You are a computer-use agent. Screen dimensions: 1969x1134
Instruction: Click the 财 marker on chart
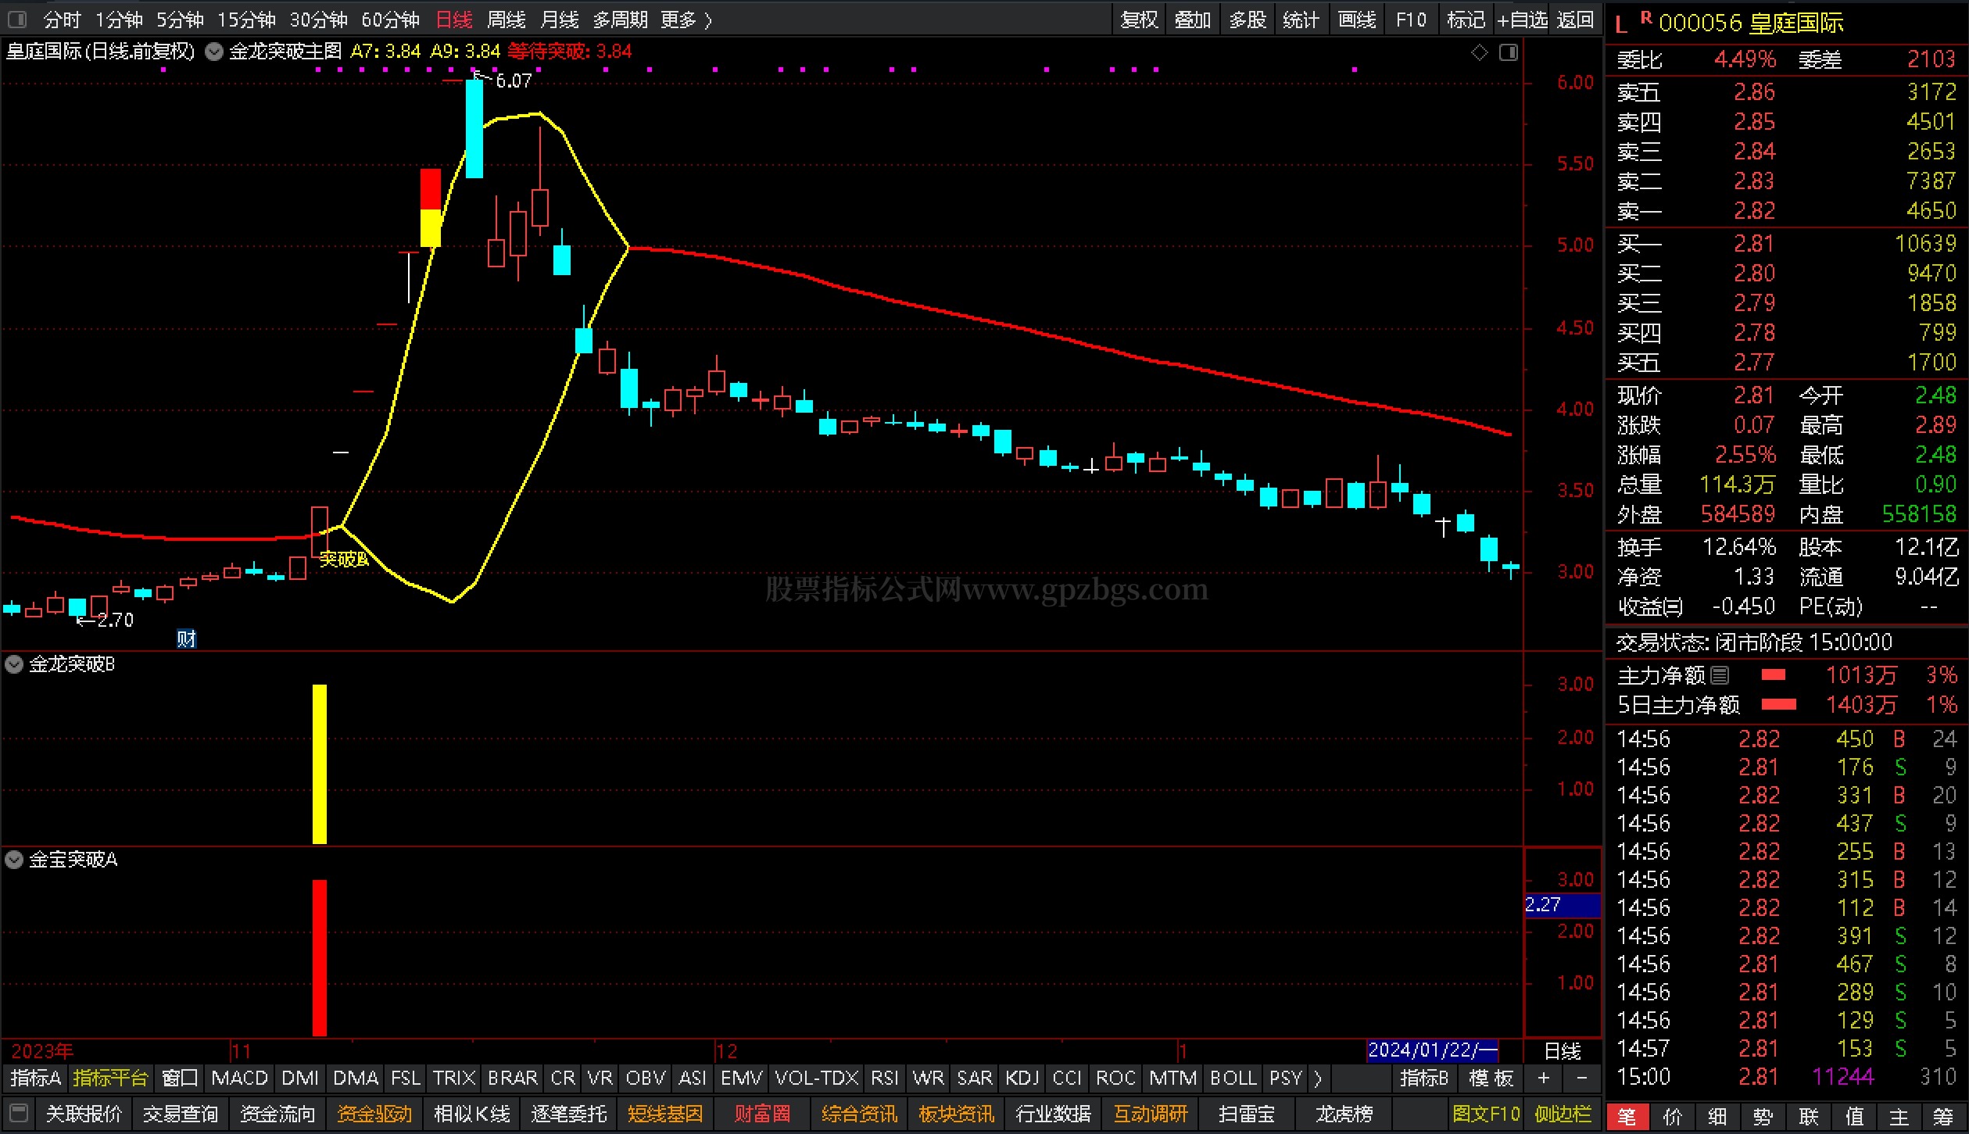(186, 639)
